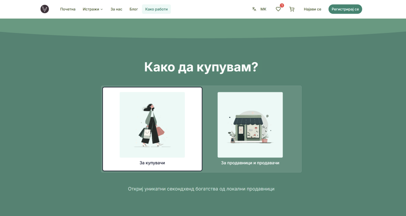
Task: Click the Како да купувам? heading
Action: (x=201, y=67)
